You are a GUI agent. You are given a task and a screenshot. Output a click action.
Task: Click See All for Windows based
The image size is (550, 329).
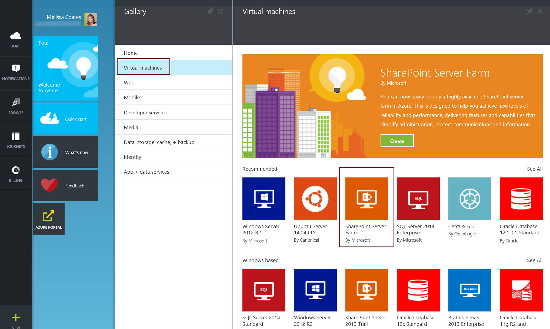click(x=535, y=260)
